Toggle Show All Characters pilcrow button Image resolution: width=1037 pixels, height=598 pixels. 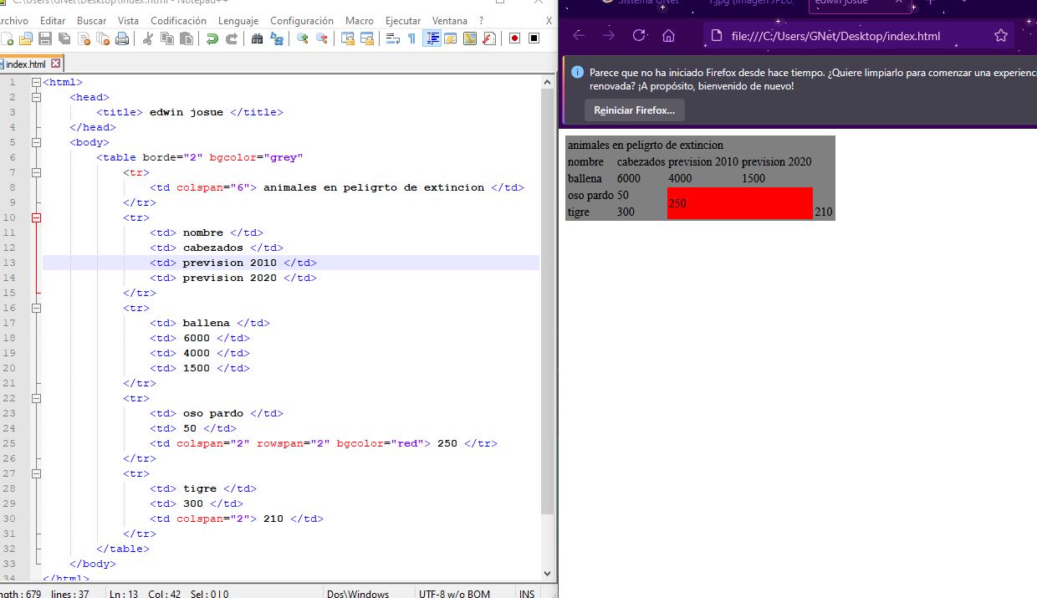point(411,38)
